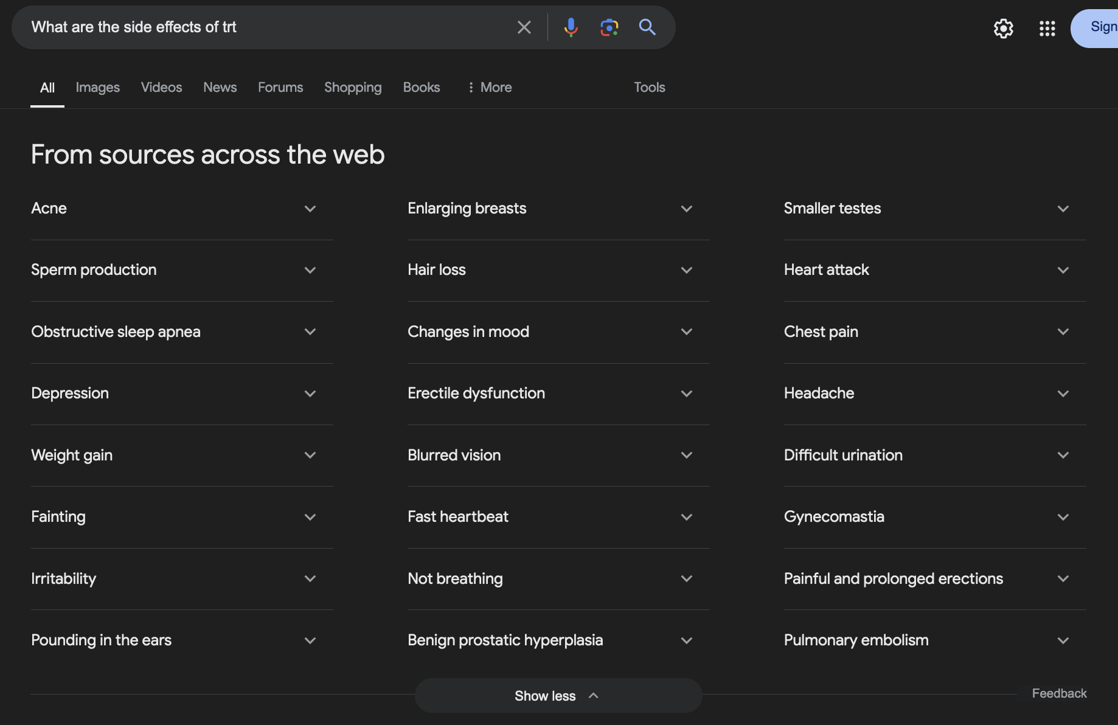Expand the Erectile dysfunction chevron
1118x725 pixels.
[x=687, y=394]
